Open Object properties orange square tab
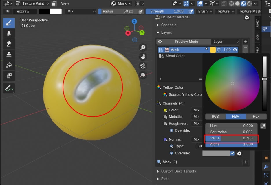Image resolution: width=271 pixels, height=185 pixels. tap(266, 158)
